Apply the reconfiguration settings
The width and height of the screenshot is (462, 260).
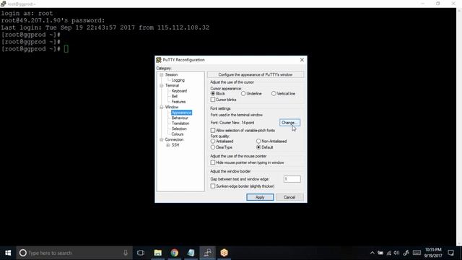point(260,197)
